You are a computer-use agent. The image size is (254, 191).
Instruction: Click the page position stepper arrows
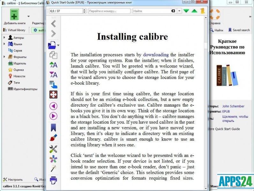coord(84,11)
